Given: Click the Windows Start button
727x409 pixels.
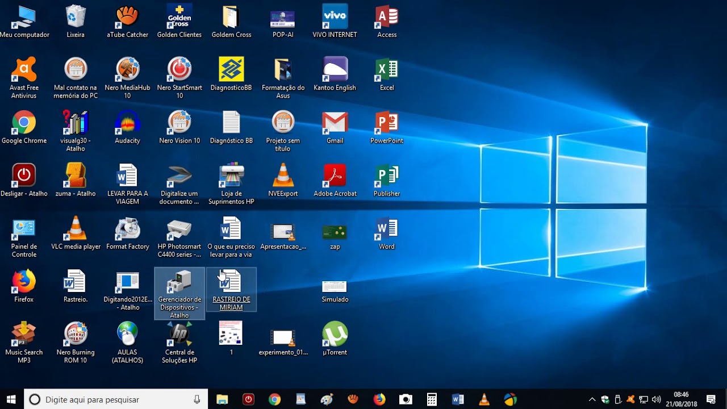Looking at the screenshot, I should coord(11,399).
